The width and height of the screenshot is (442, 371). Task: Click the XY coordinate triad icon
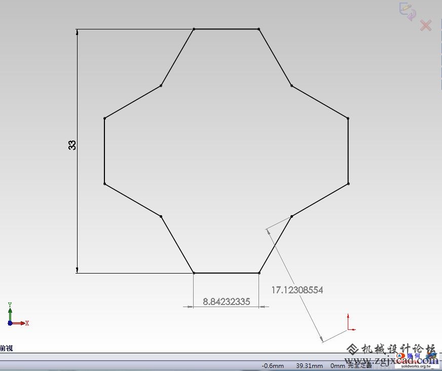[18, 315]
